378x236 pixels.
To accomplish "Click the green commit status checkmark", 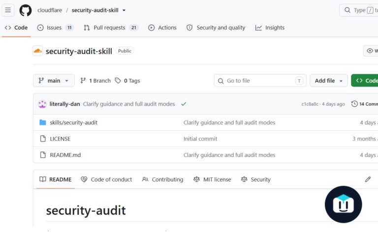I will click(x=184, y=104).
